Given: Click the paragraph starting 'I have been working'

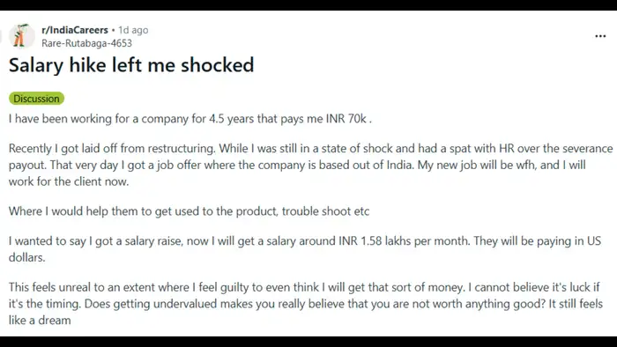Looking at the screenshot, I should [190, 119].
